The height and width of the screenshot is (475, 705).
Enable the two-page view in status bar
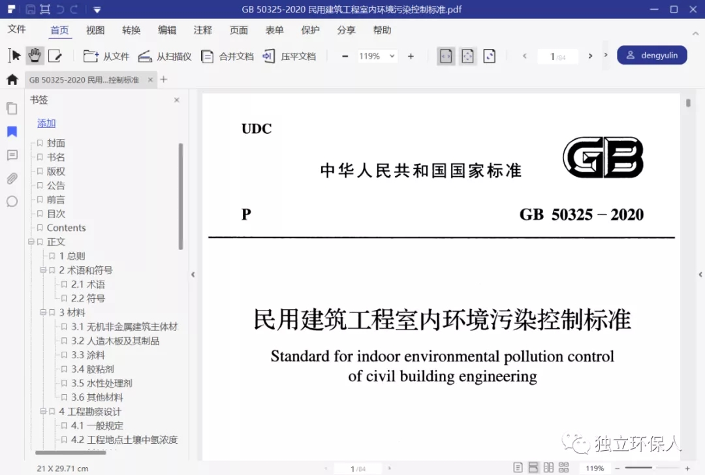click(x=548, y=468)
